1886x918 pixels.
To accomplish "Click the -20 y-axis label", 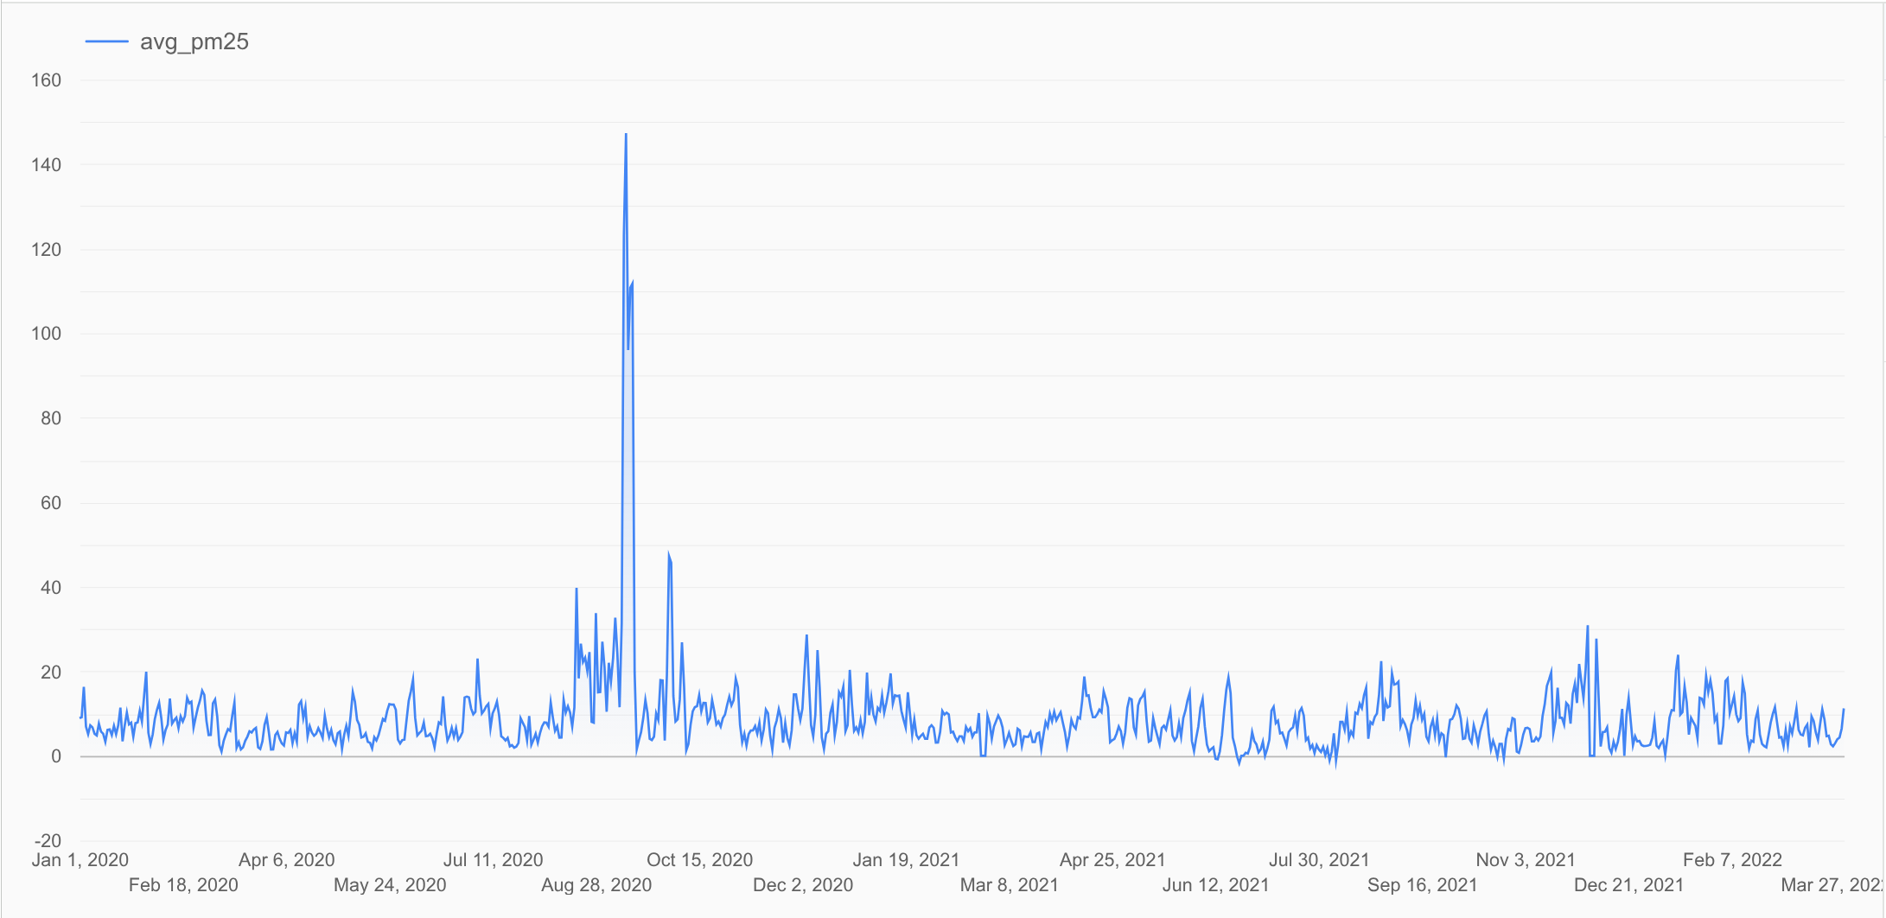I will point(48,841).
